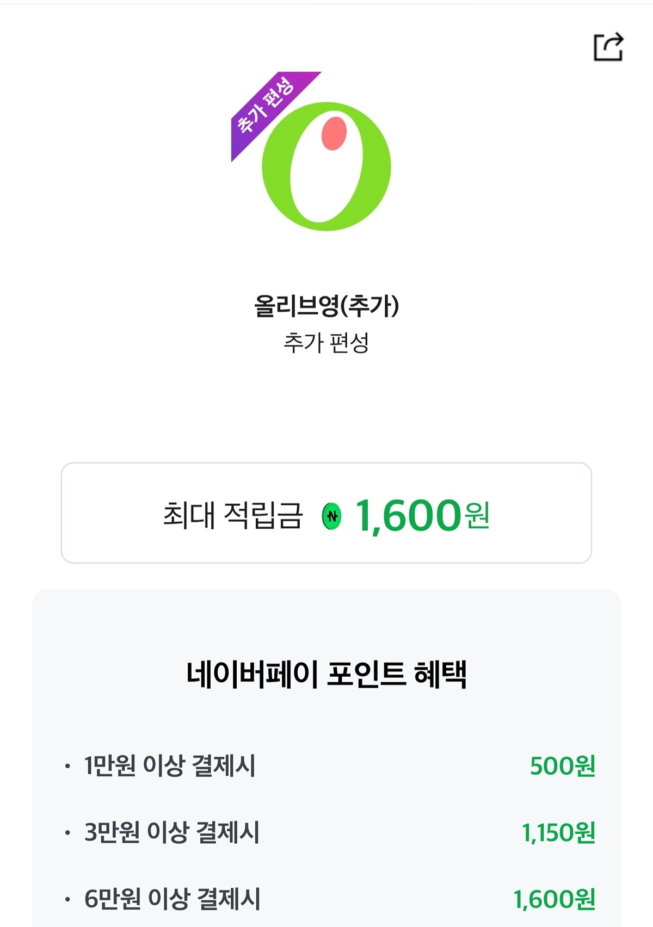Image resolution: width=653 pixels, height=927 pixels.
Task: Tap the 1,150원 reward amount
Action: (x=558, y=832)
